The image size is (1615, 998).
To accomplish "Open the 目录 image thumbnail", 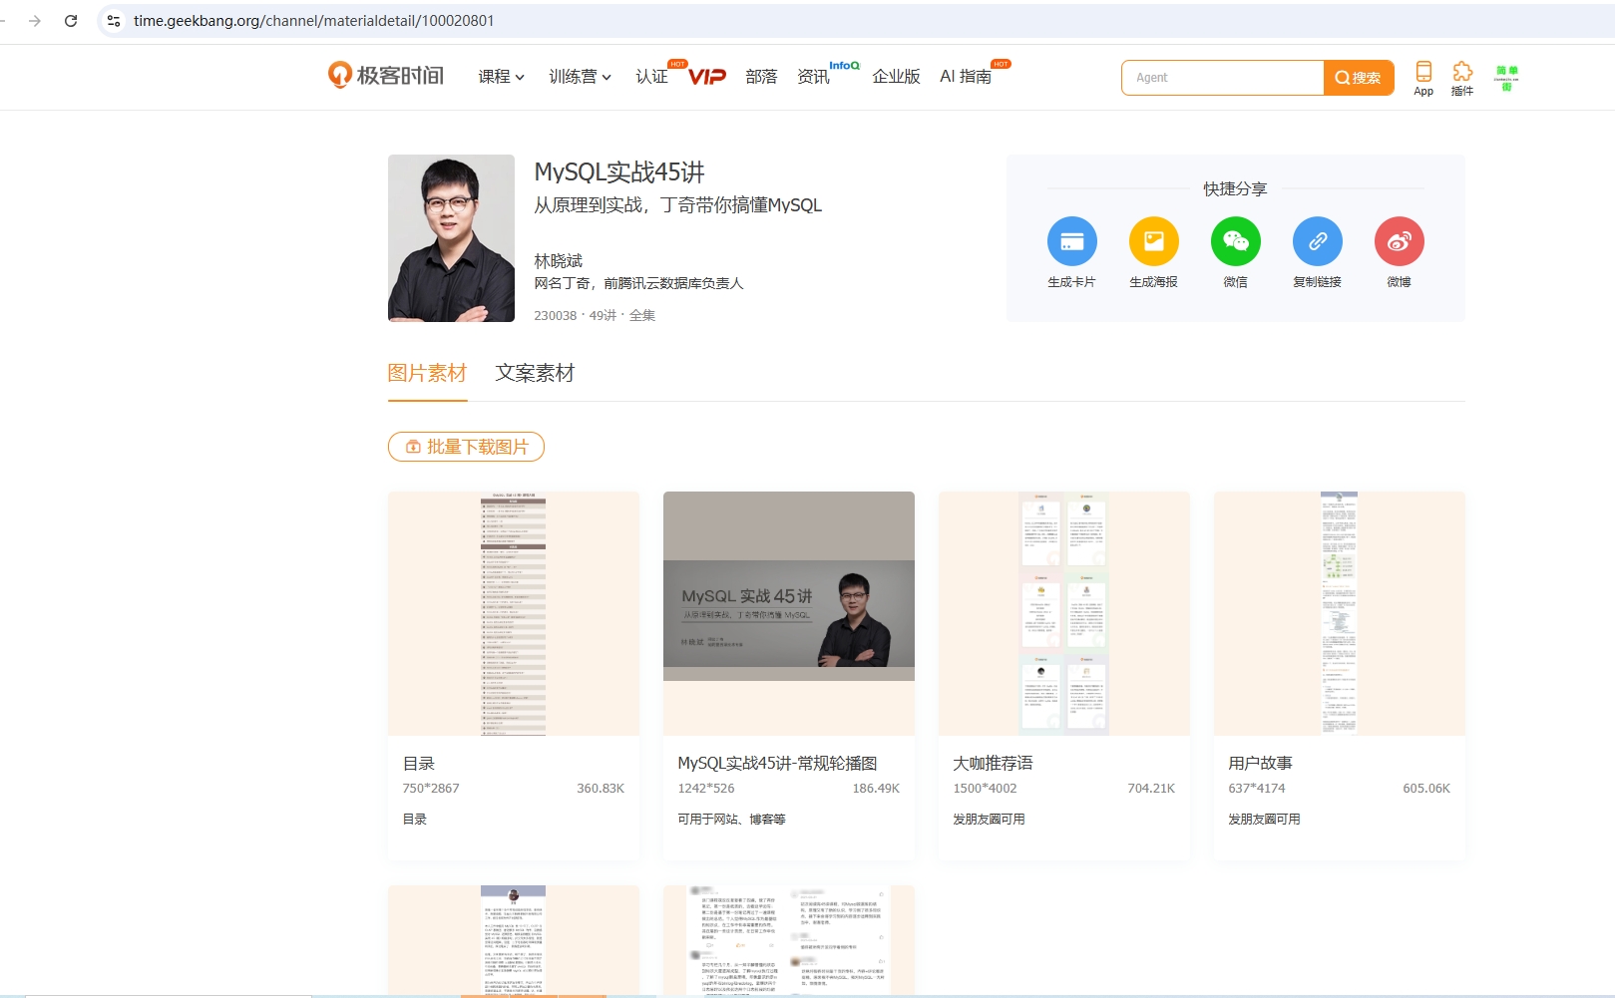I will pyautogui.click(x=514, y=613).
